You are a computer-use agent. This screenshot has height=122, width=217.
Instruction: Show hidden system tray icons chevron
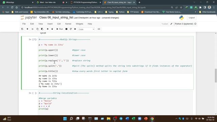pyautogui.click(x=176, y=119)
